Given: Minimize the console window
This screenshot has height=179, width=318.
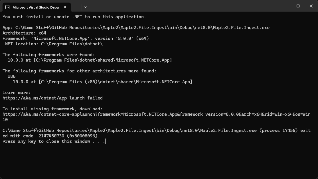Looking at the screenshot, I should pos(285,6).
